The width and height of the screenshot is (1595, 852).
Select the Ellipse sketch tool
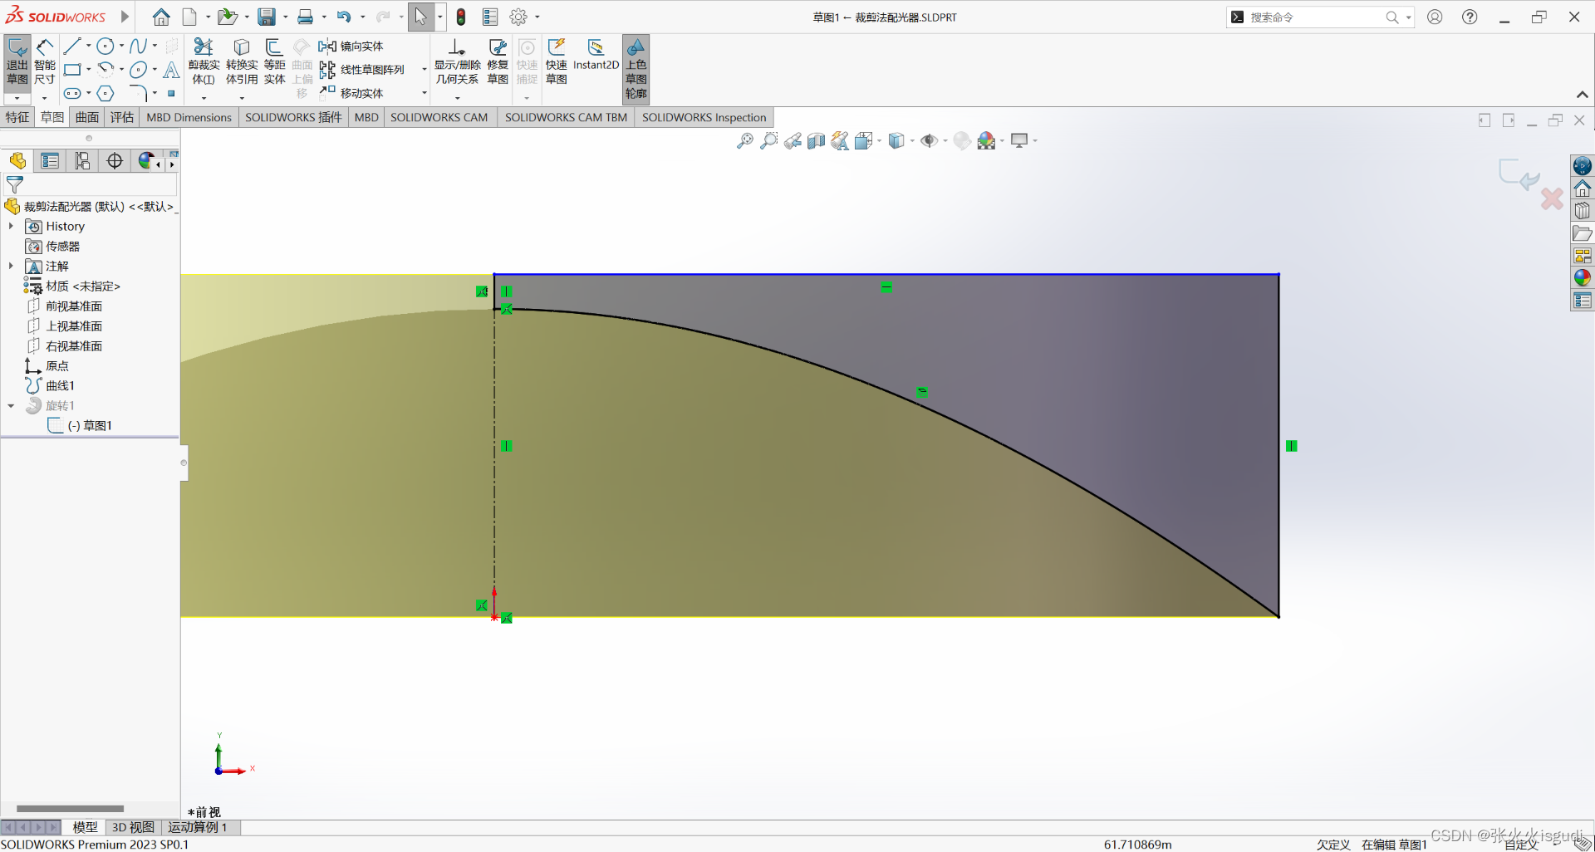point(139,70)
